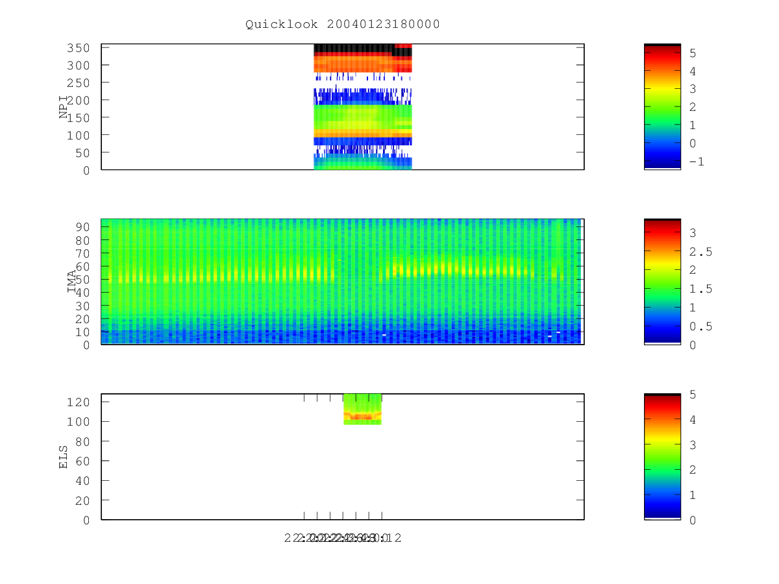
Task: Click the ELS spectrogram data block
Action: coord(362,409)
